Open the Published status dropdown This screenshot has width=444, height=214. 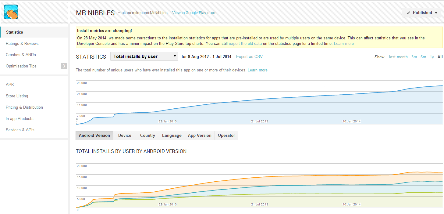(x=421, y=13)
